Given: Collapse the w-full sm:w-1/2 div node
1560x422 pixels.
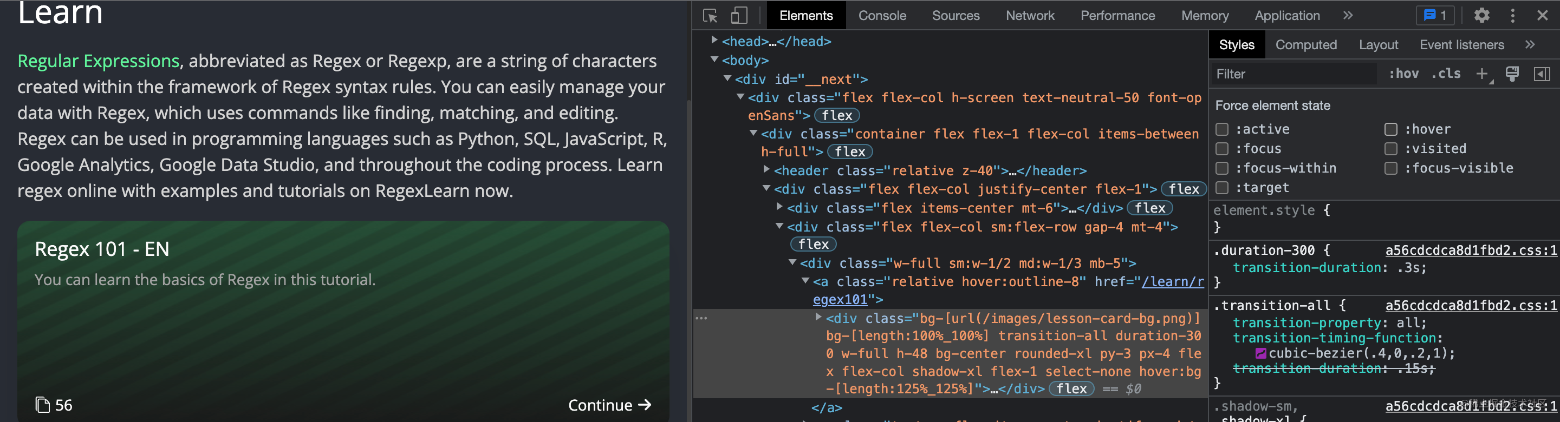Looking at the screenshot, I should click(792, 262).
